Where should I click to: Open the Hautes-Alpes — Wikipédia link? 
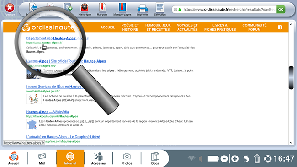48,112
